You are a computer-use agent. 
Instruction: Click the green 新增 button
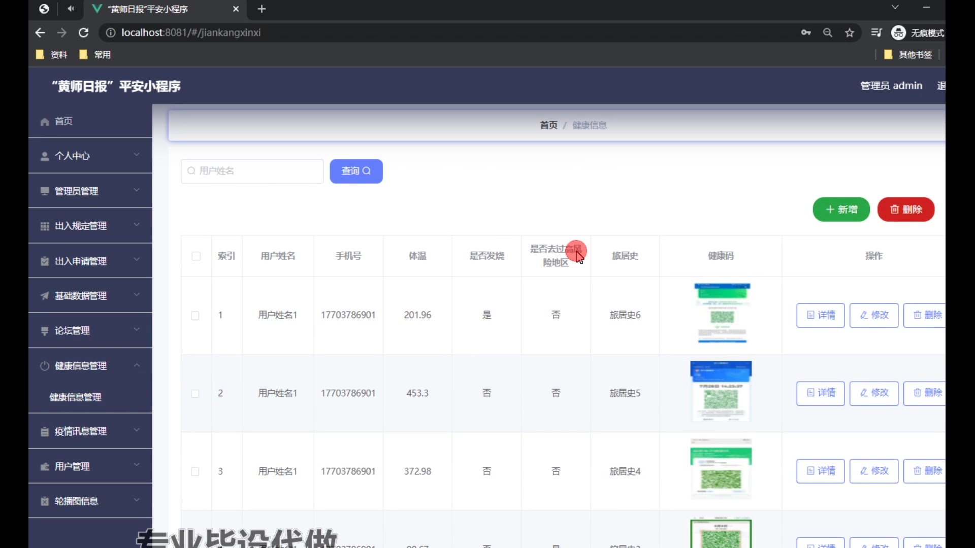841,210
